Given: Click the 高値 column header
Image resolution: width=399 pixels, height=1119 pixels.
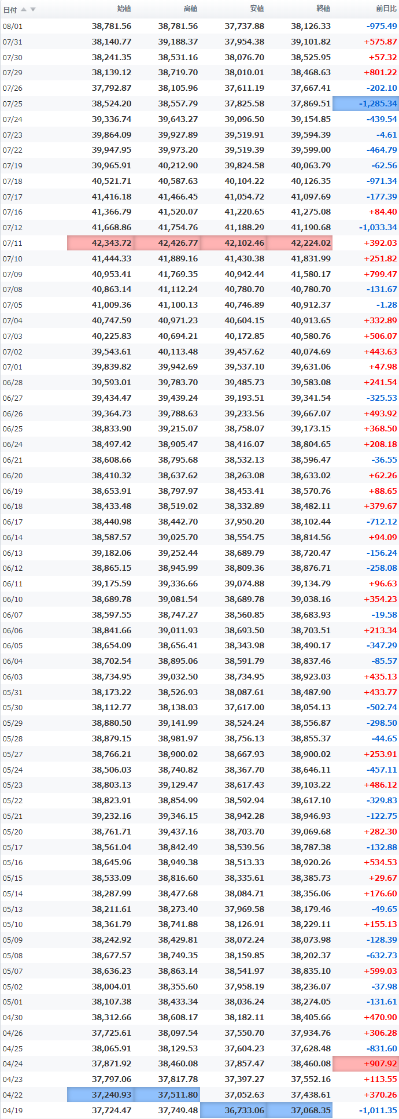Looking at the screenshot, I should (190, 9).
